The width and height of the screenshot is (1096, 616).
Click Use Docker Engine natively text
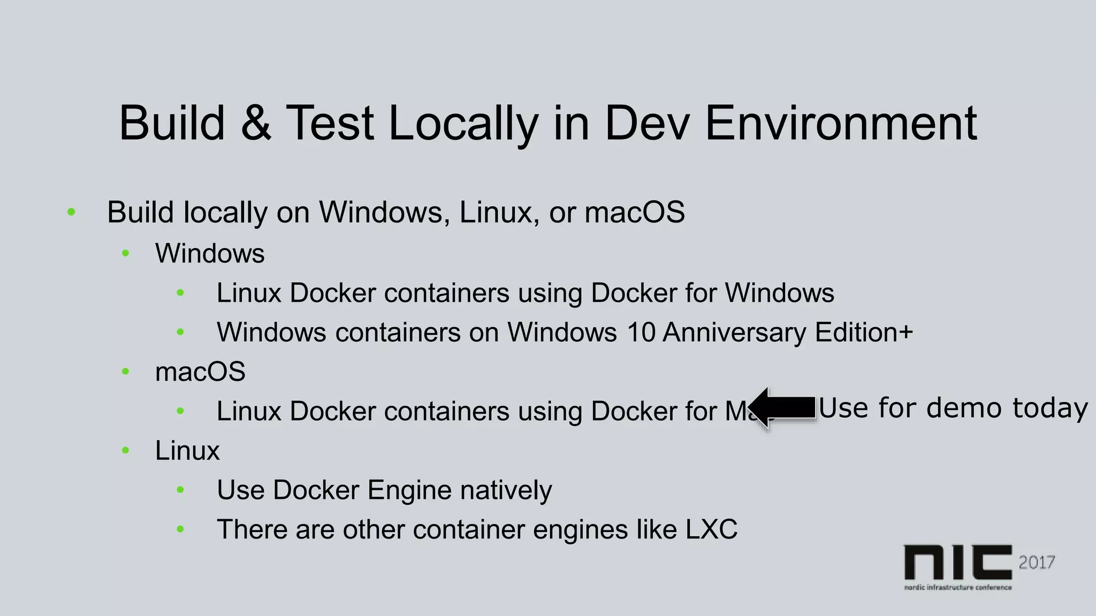(384, 490)
